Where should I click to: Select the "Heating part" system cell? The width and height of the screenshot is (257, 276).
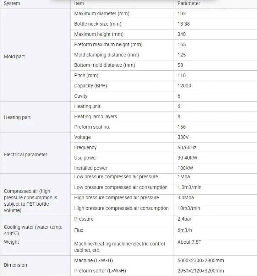point(17,117)
